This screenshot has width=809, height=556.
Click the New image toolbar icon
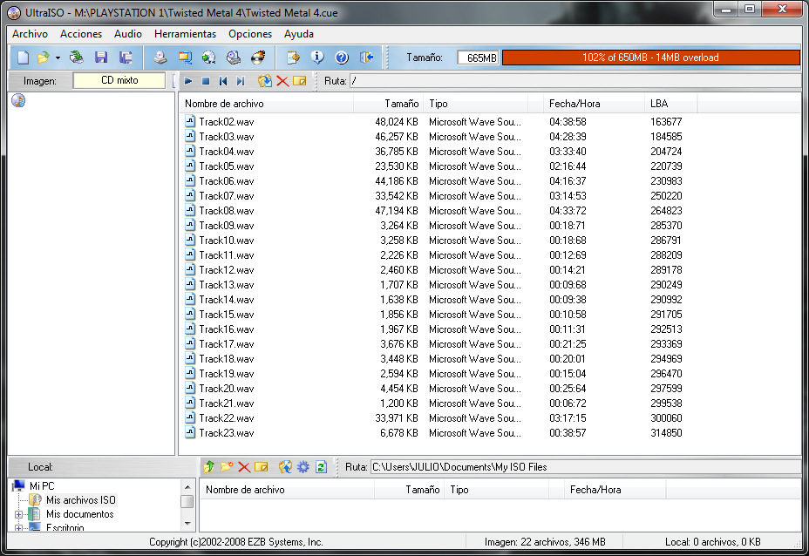pyautogui.click(x=24, y=58)
